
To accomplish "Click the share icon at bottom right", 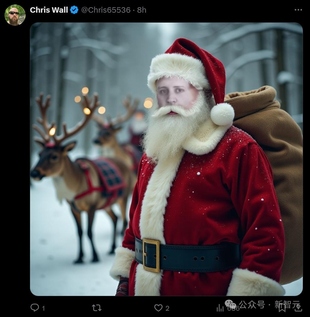I will coord(298,307).
